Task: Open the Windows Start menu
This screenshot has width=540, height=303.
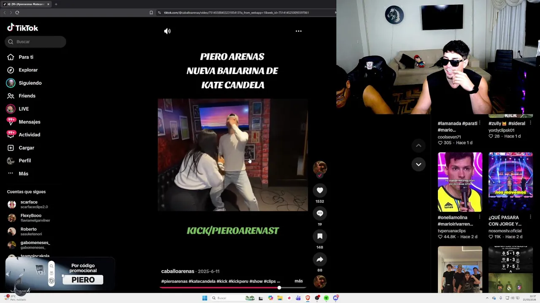Action: pos(205,298)
